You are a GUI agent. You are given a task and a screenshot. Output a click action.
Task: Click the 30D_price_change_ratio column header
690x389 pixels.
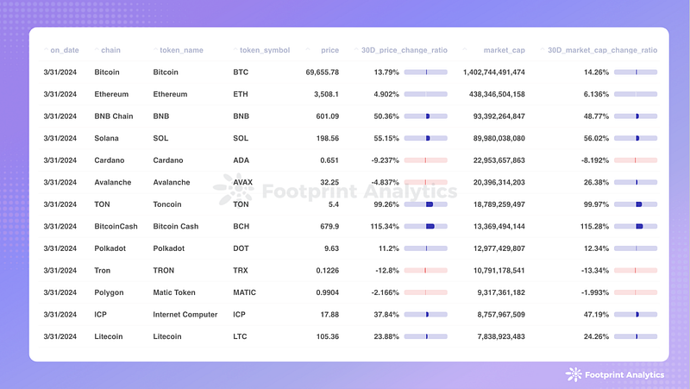402,50
